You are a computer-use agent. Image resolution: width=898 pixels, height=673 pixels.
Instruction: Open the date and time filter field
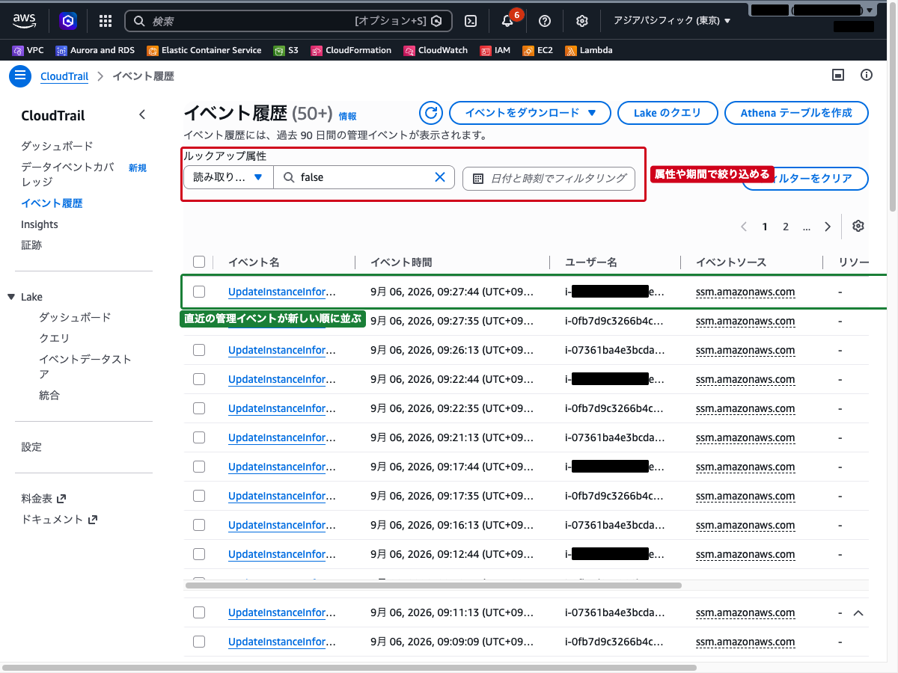coord(549,178)
